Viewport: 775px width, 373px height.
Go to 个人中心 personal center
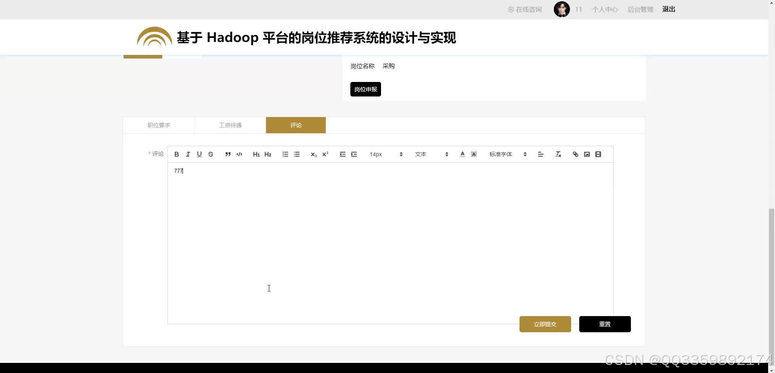[605, 9]
